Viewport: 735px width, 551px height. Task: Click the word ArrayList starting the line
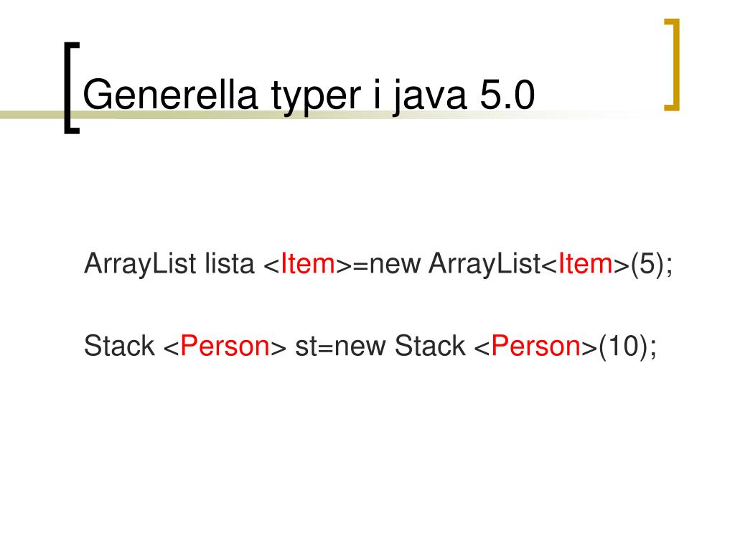click(x=140, y=264)
